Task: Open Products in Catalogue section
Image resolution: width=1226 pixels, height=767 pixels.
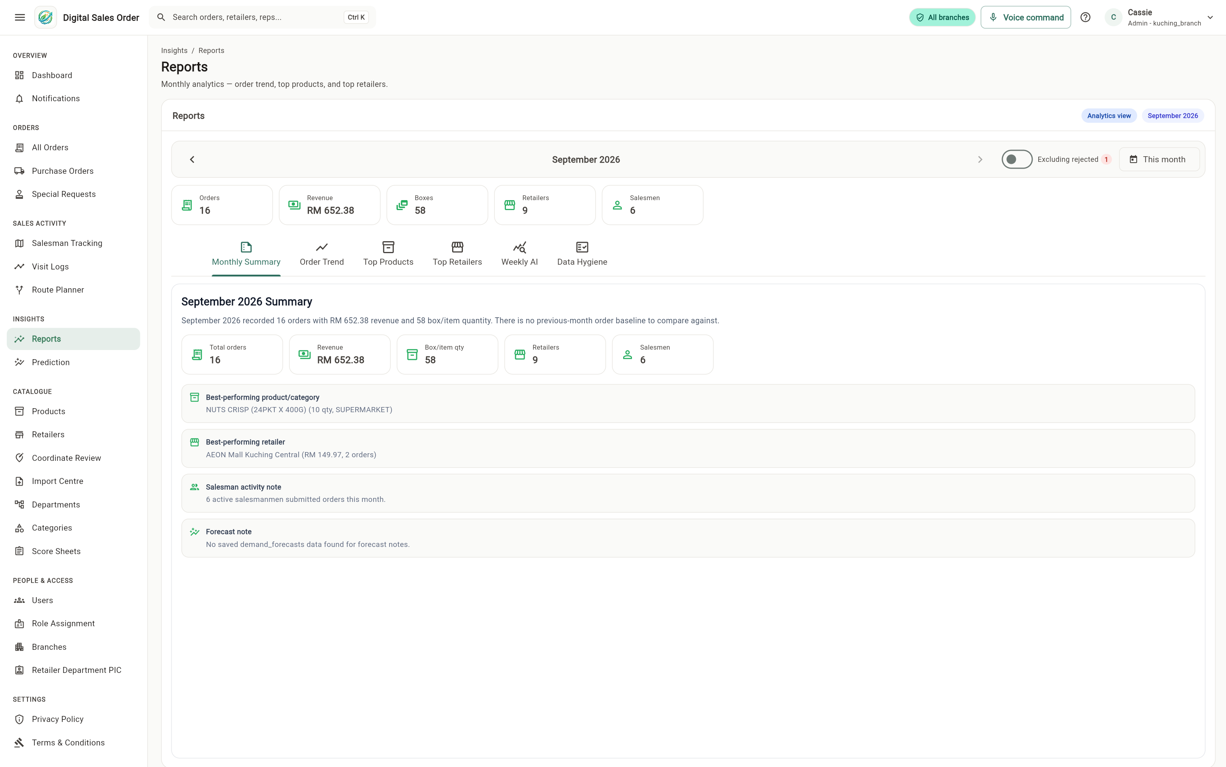Action: 73,411
